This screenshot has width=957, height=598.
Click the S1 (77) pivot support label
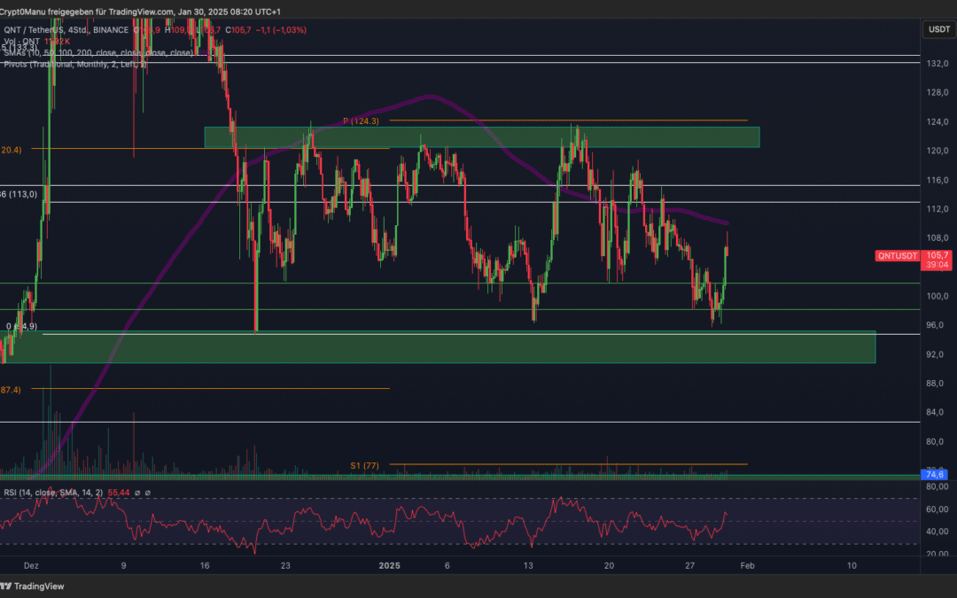click(x=364, y=466)
